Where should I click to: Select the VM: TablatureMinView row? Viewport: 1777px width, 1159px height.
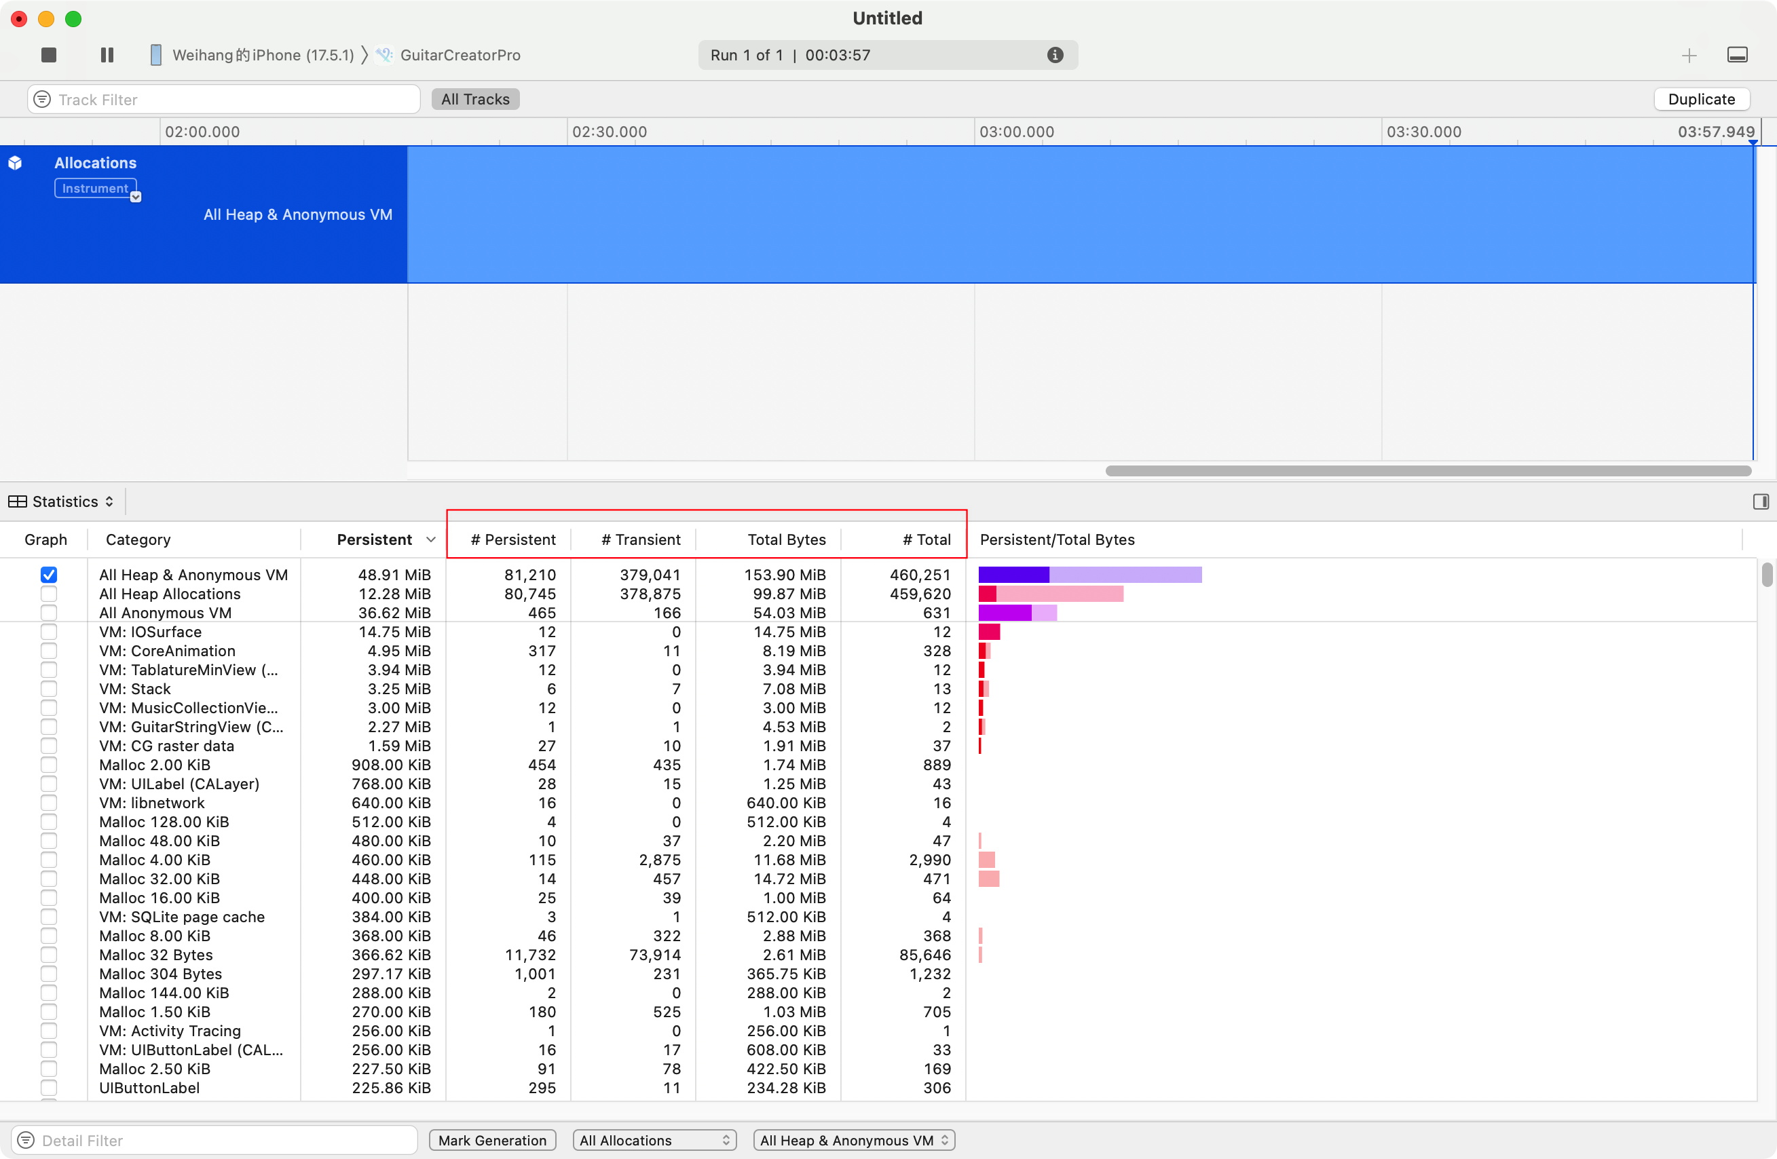pos(877,670)
